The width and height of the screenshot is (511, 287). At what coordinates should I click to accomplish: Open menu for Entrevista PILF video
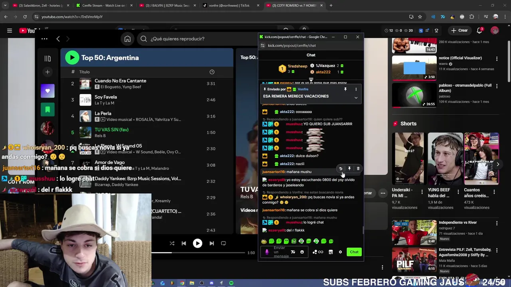(x=497, y=251)
